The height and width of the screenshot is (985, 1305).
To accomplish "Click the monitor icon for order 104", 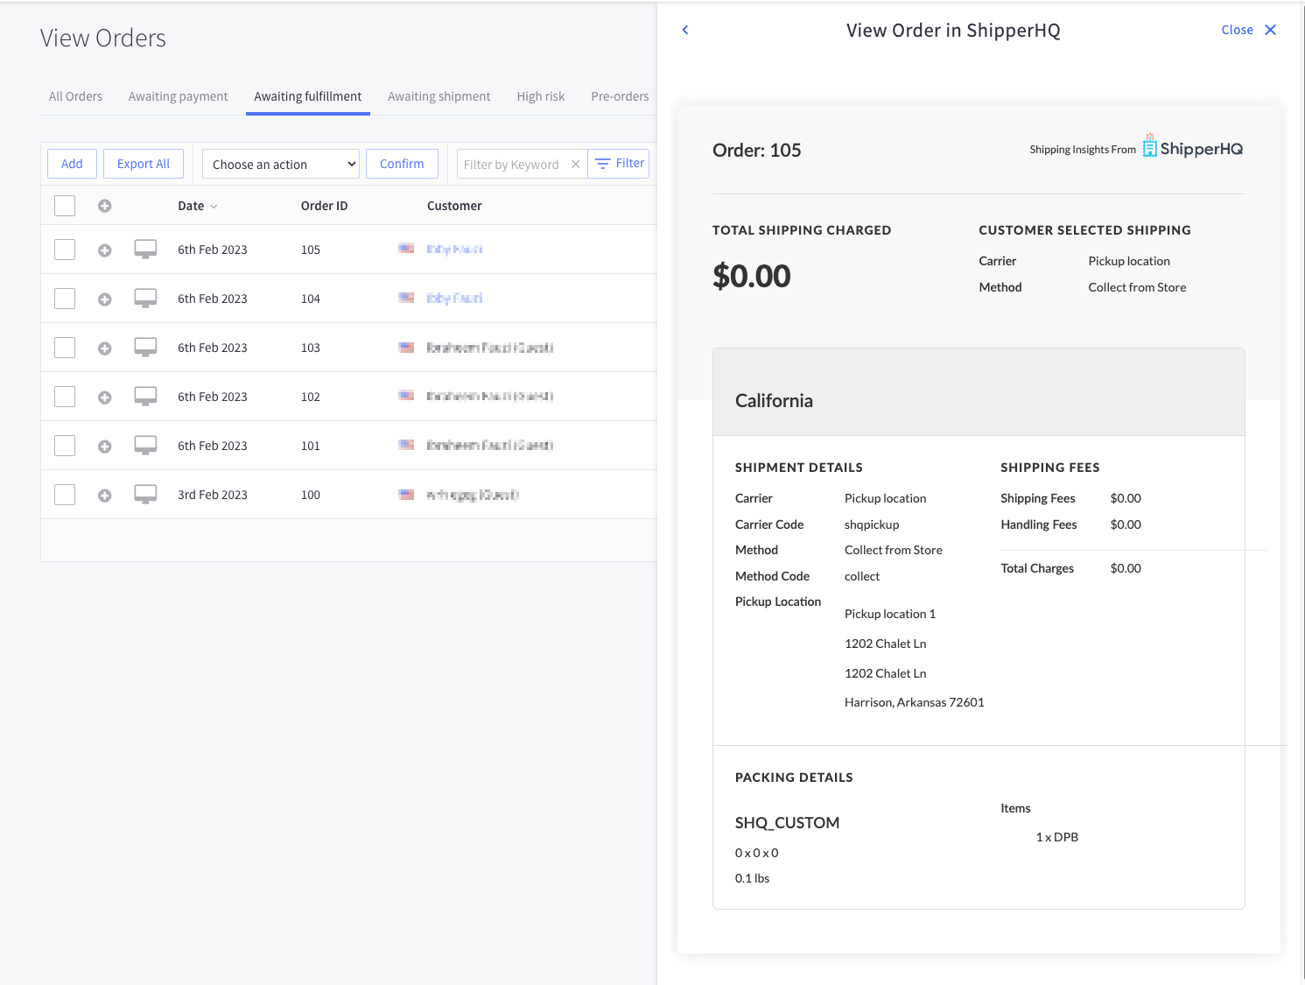I will tap(145, 299).
